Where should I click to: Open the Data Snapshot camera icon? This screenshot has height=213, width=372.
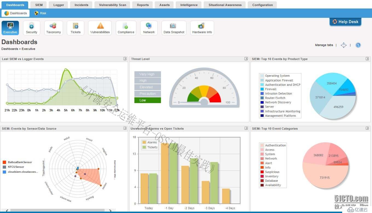coord(174,28)
